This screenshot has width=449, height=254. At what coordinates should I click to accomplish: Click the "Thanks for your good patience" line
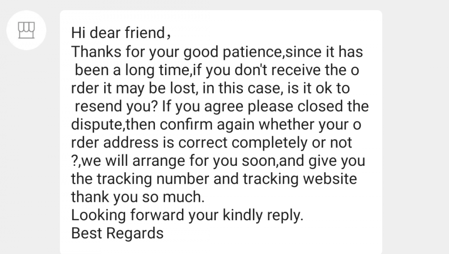click(217, 52)
